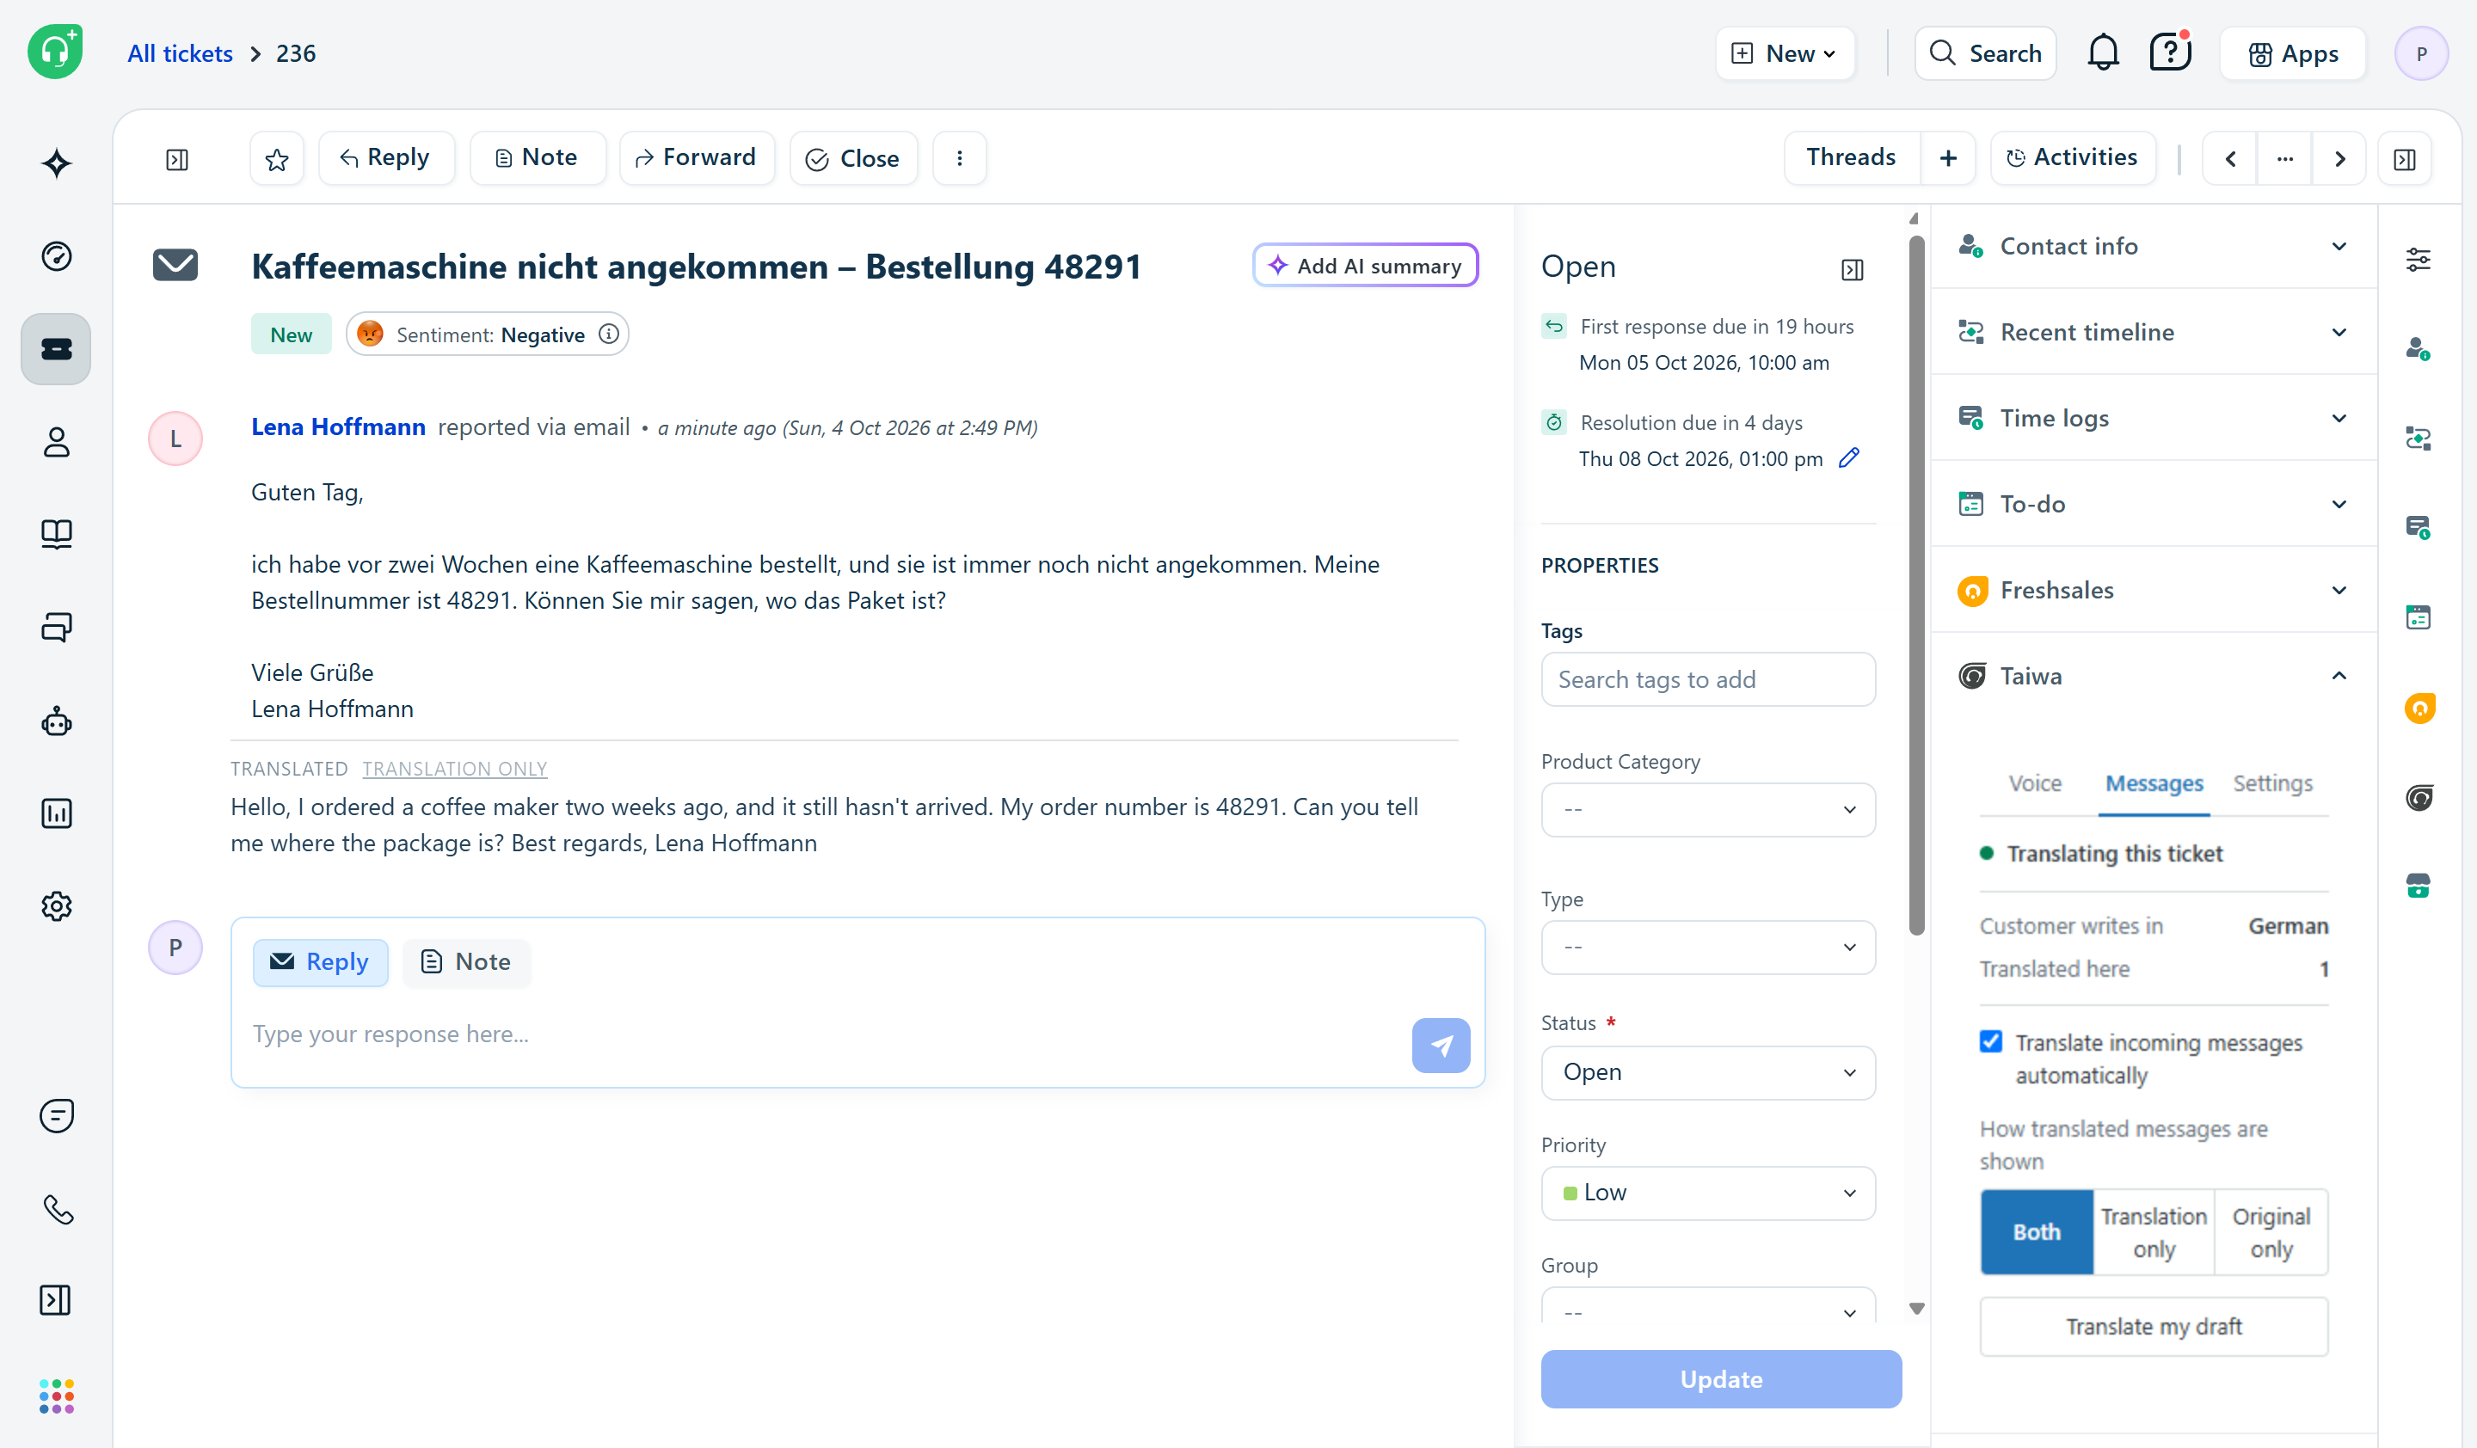This screenshot has width=2477, height=1448.
Task: Collapse the properties panel icon beside Open
Action: pyautogui.click(x=1852, y=269)
